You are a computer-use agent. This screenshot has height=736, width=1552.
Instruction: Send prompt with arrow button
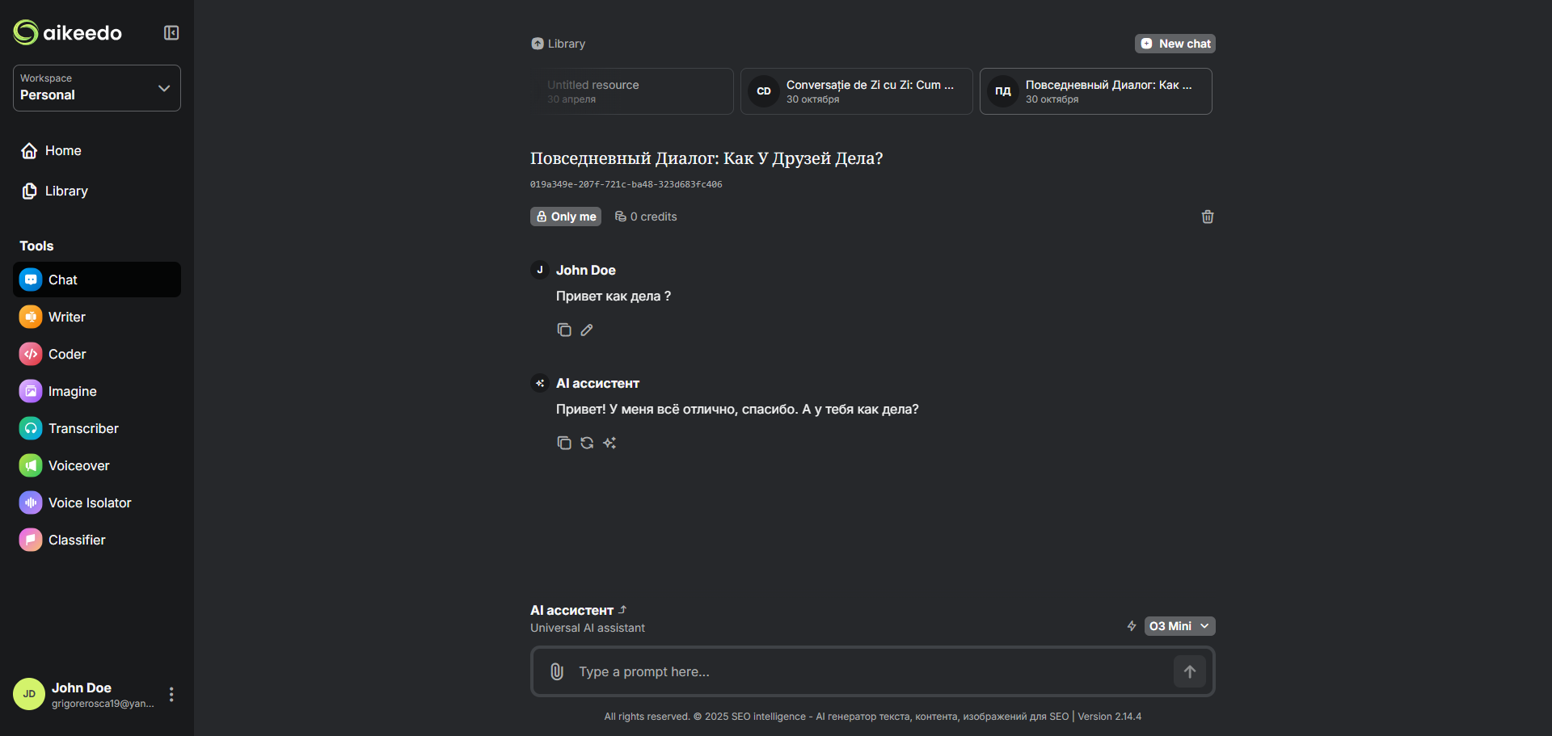coord(1190,671)
